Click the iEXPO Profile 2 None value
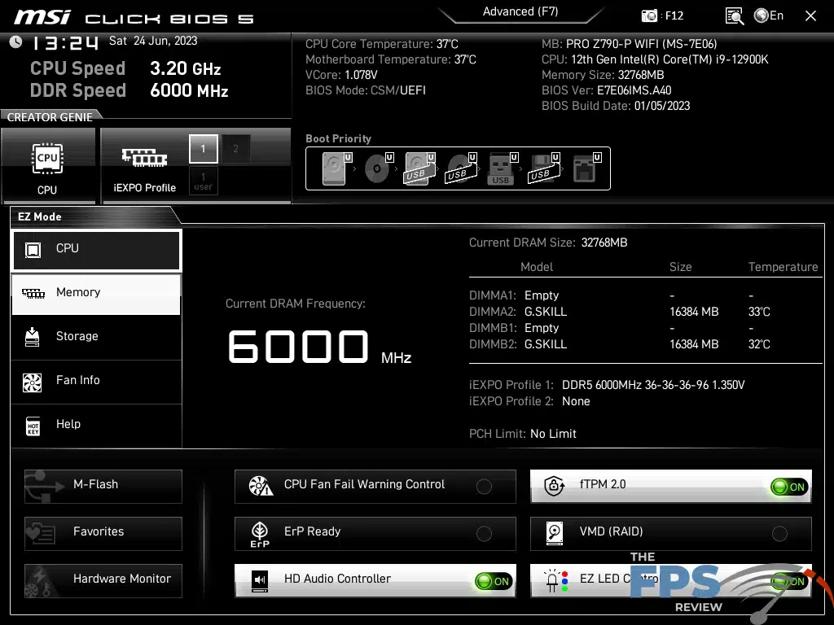834x625 pixels. pyautogui.click(x=576, y=402)
